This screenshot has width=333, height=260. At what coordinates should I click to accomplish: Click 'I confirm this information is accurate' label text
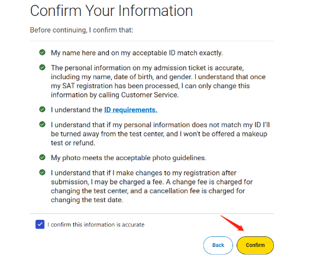(x=96, y=225)
